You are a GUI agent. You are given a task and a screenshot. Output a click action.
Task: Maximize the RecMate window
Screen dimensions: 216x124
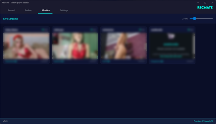[205, 3]
